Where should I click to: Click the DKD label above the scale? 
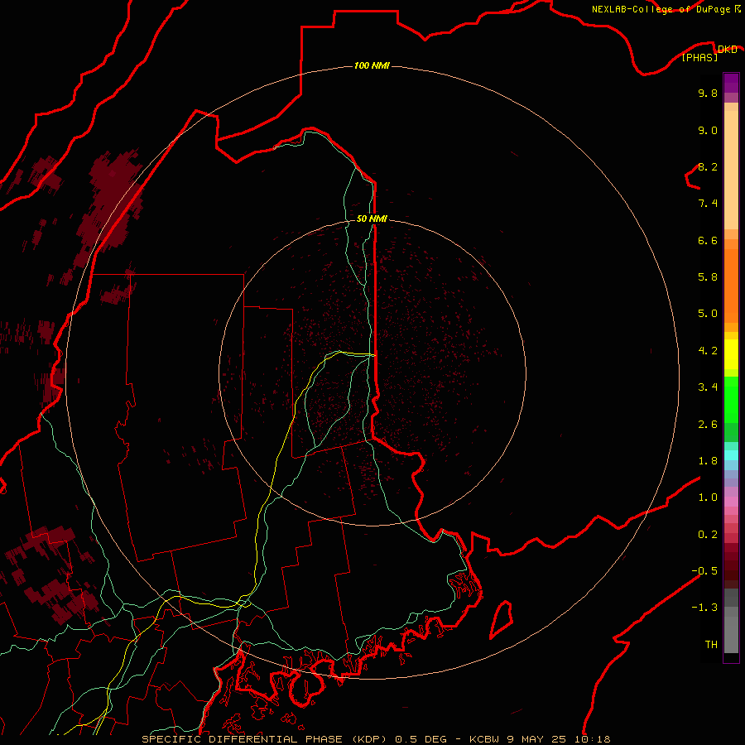pyautogui.click(x=727, y=49)
